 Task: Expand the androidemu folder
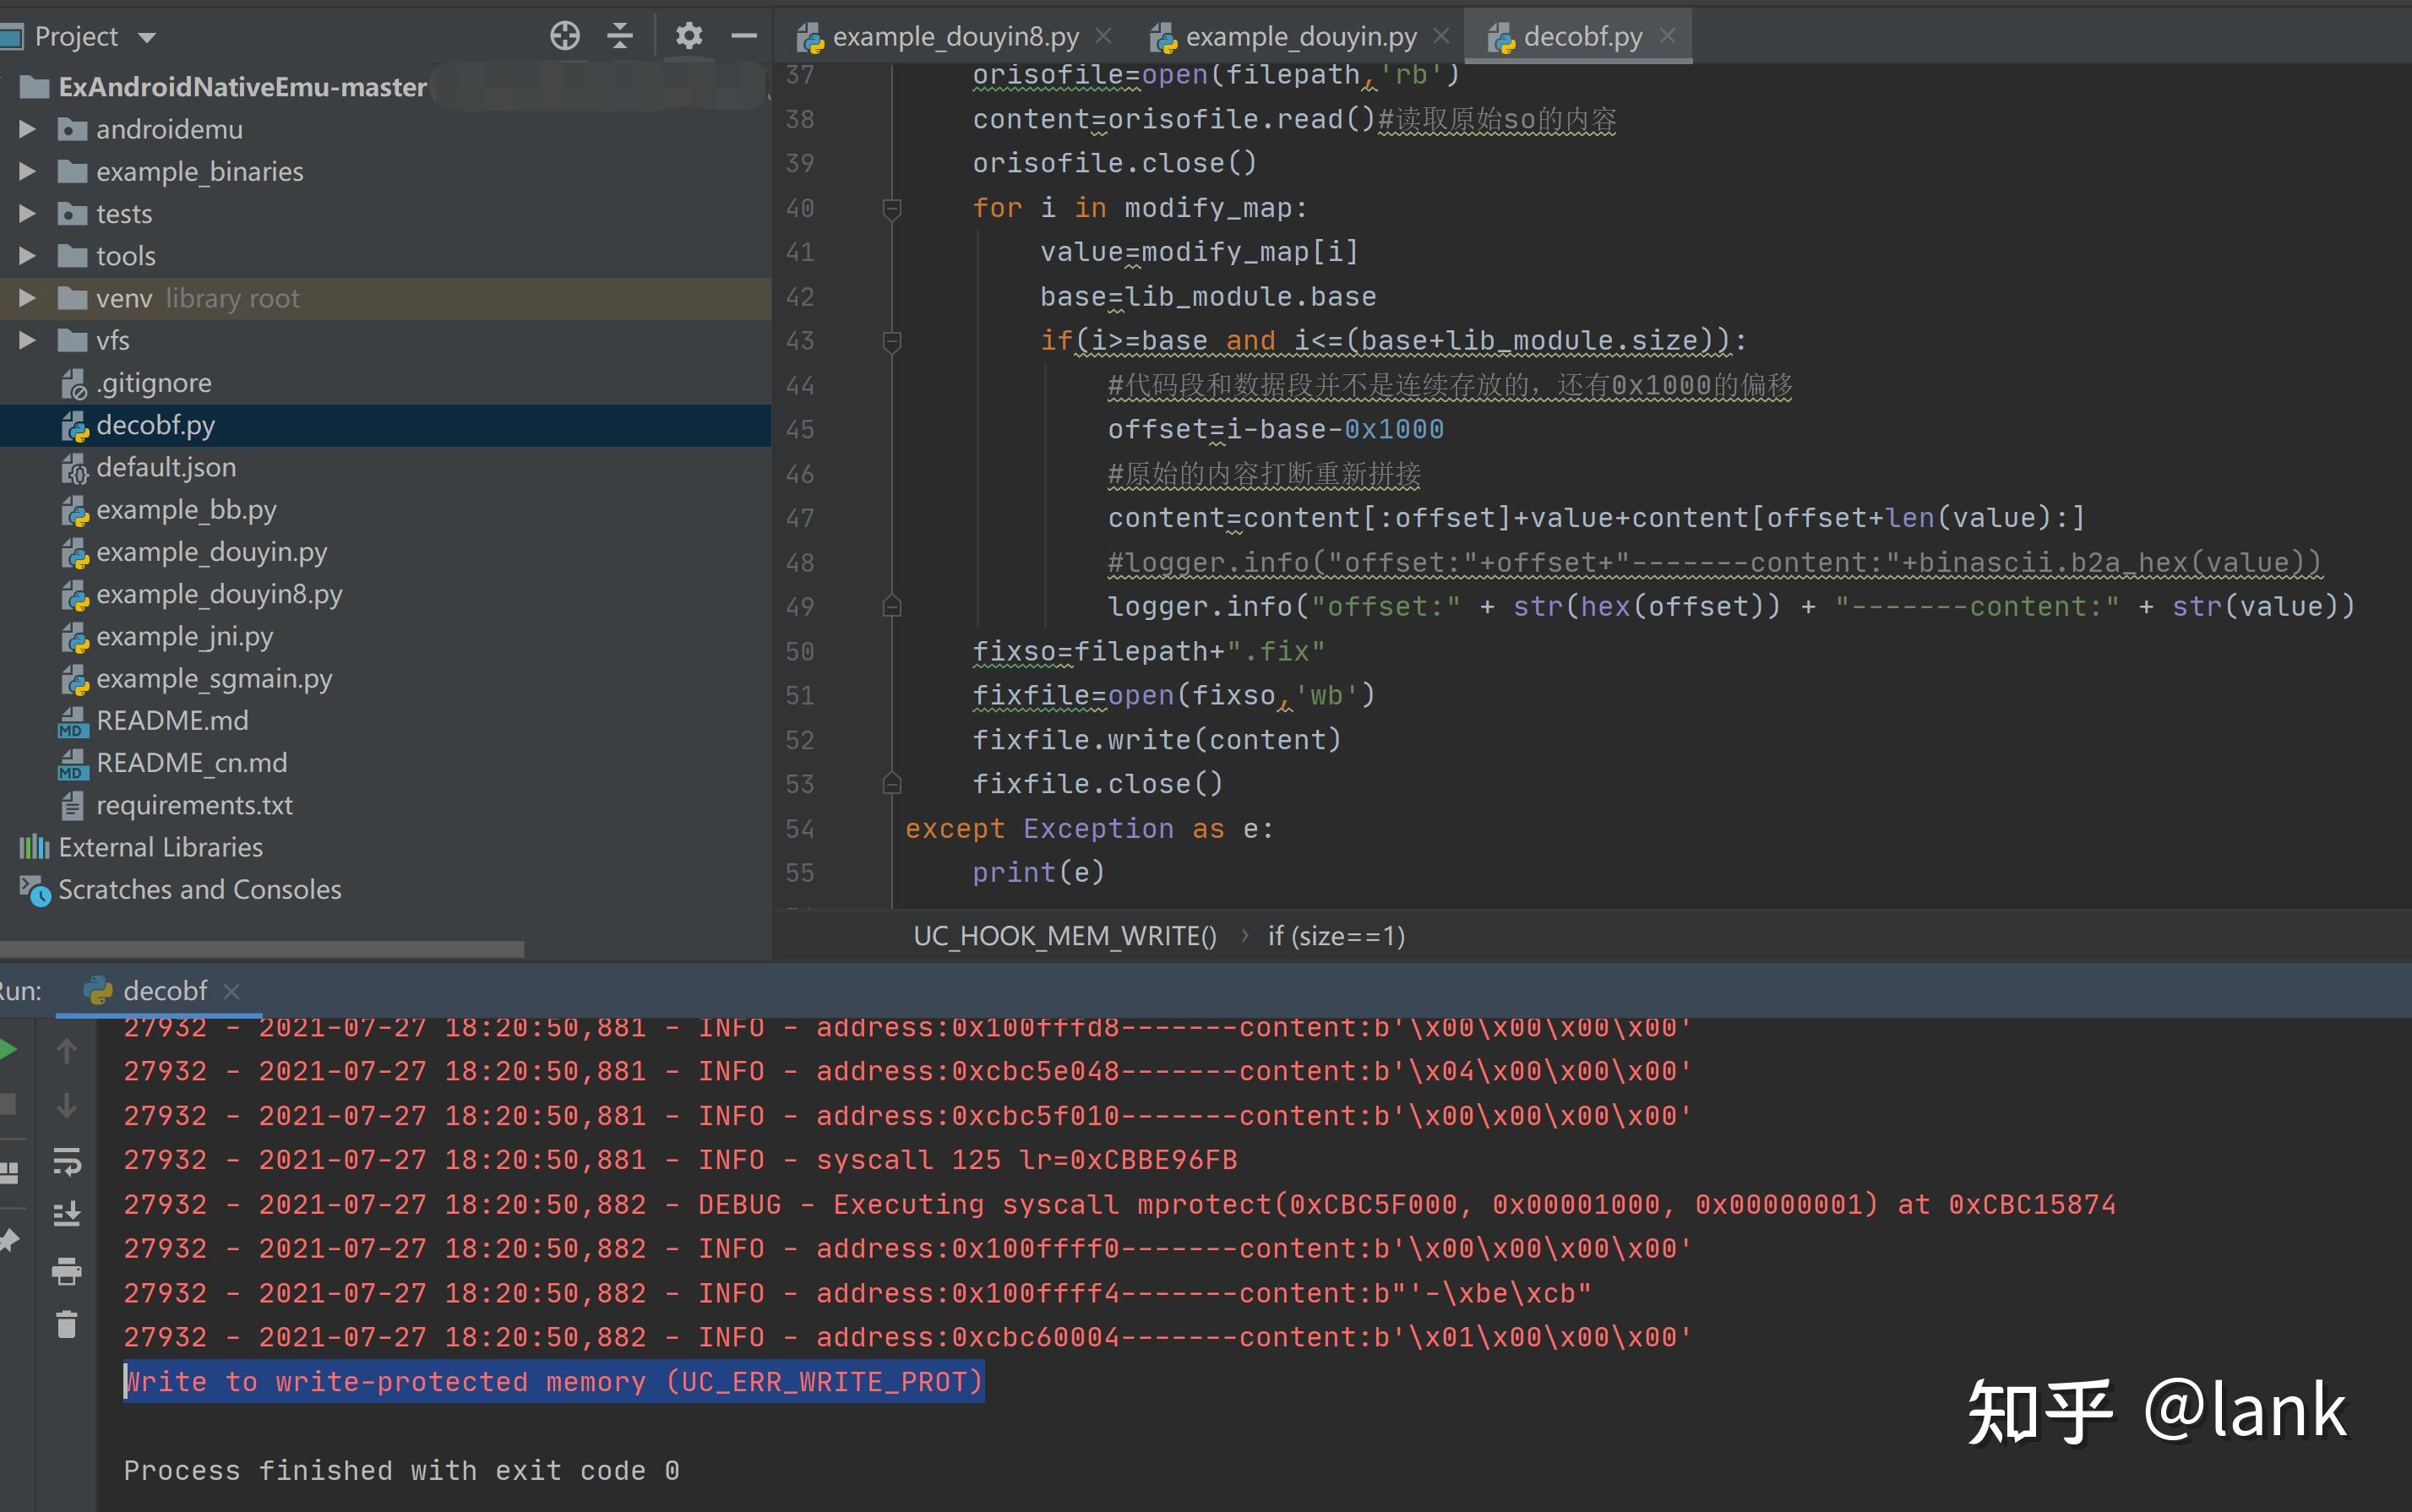pyautogui.click(x=28, y=129)
